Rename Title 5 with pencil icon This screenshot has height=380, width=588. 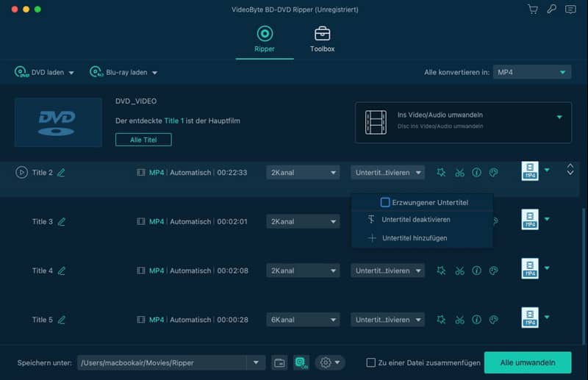coord(61,320)
